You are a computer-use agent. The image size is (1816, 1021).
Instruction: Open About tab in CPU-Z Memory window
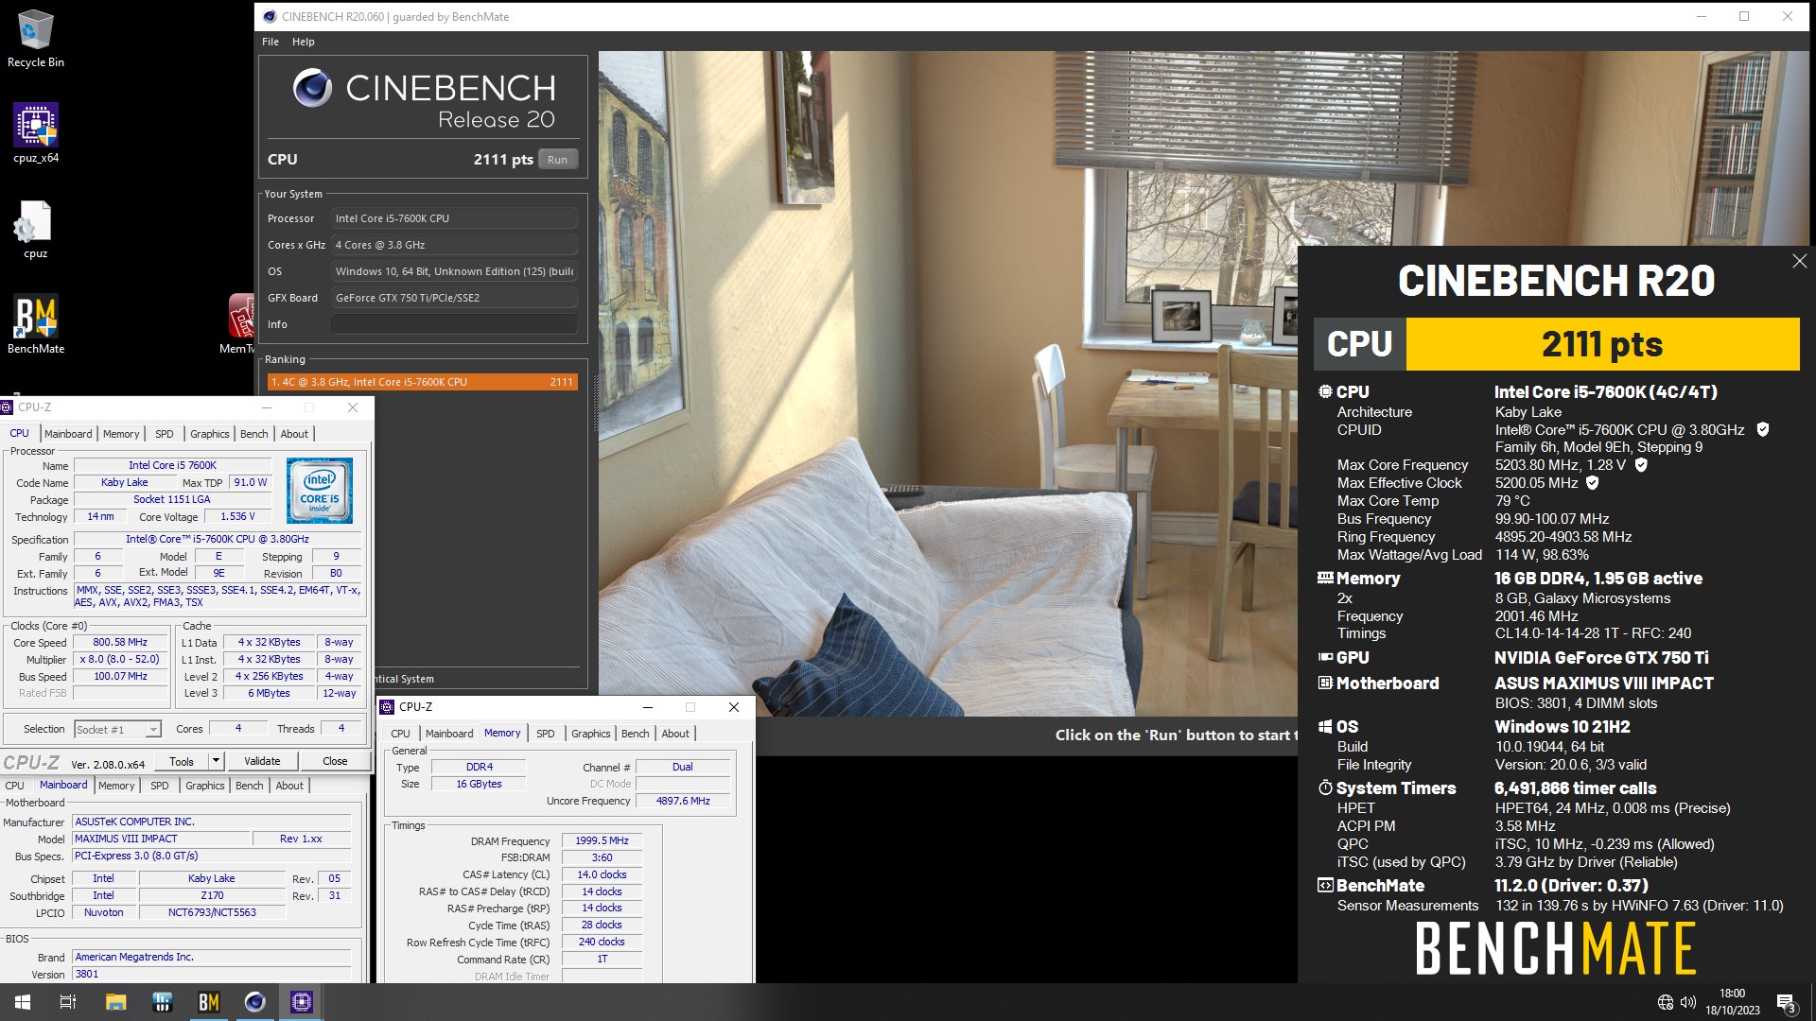(x=675, y=734)
